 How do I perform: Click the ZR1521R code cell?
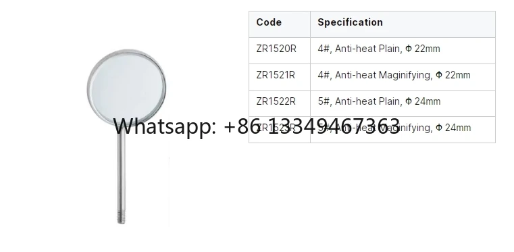[280, 77]
